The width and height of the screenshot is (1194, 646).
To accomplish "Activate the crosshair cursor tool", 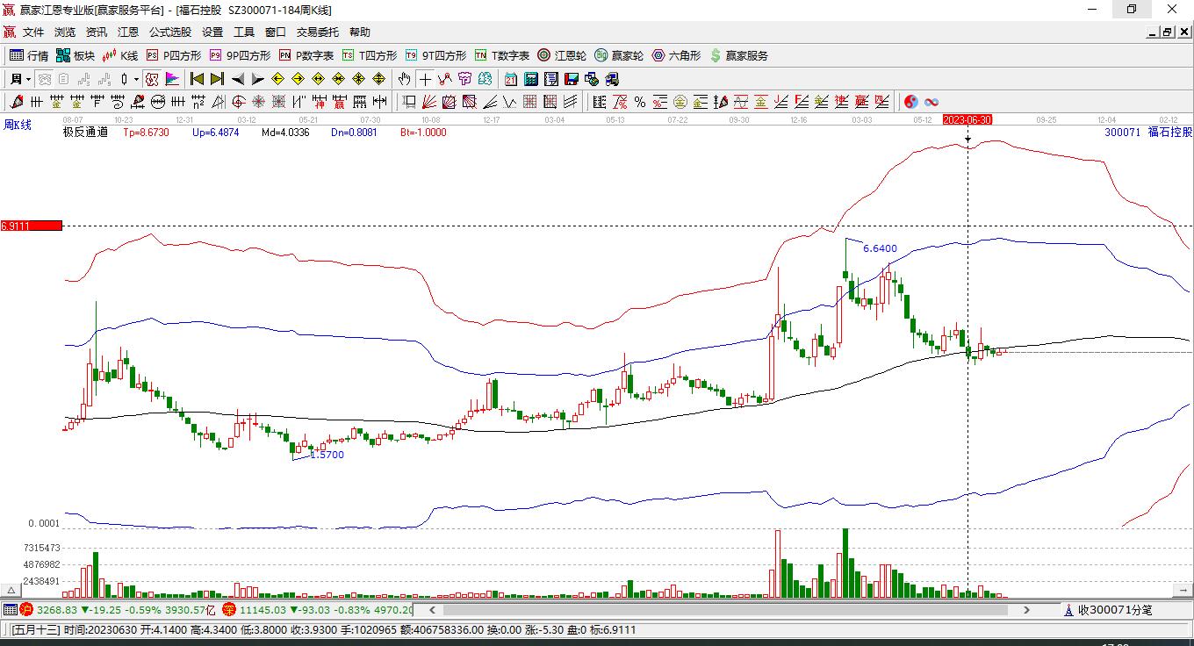I will pos(426,79).
